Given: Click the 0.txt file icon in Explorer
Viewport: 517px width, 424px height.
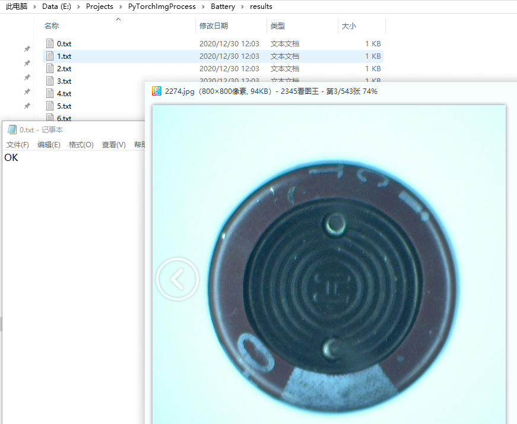Looking at the screenshot, I should (50, 43).
